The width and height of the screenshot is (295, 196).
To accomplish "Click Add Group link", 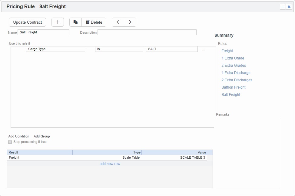I will (x=42, y=136).
